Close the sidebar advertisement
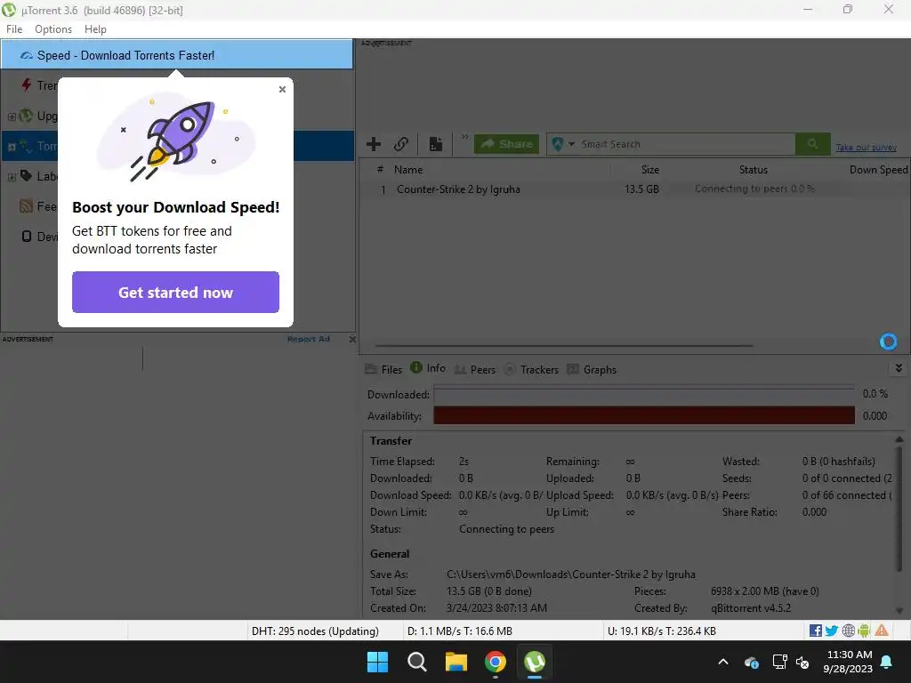This screenshot has width=911, height=683. [352, 339]
